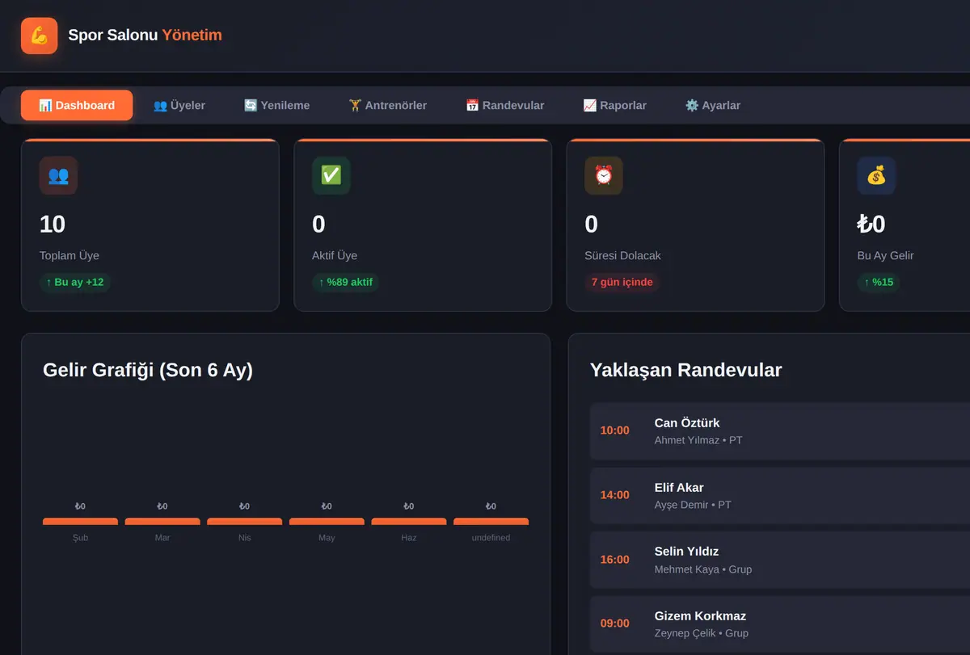Click the 'Gelir Grafiği (Son 6 Ay)' heading
The image size is (970, 655).
[148, 371]
